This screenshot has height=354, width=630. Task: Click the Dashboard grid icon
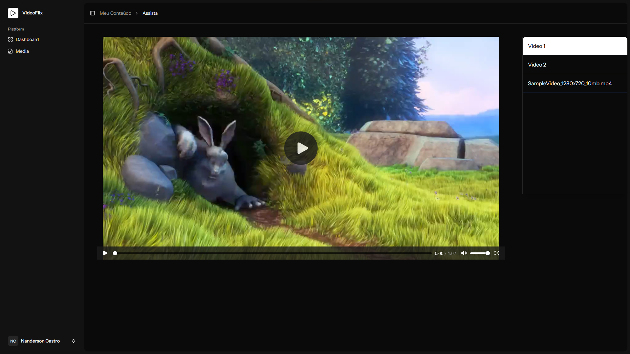[10, 39]
